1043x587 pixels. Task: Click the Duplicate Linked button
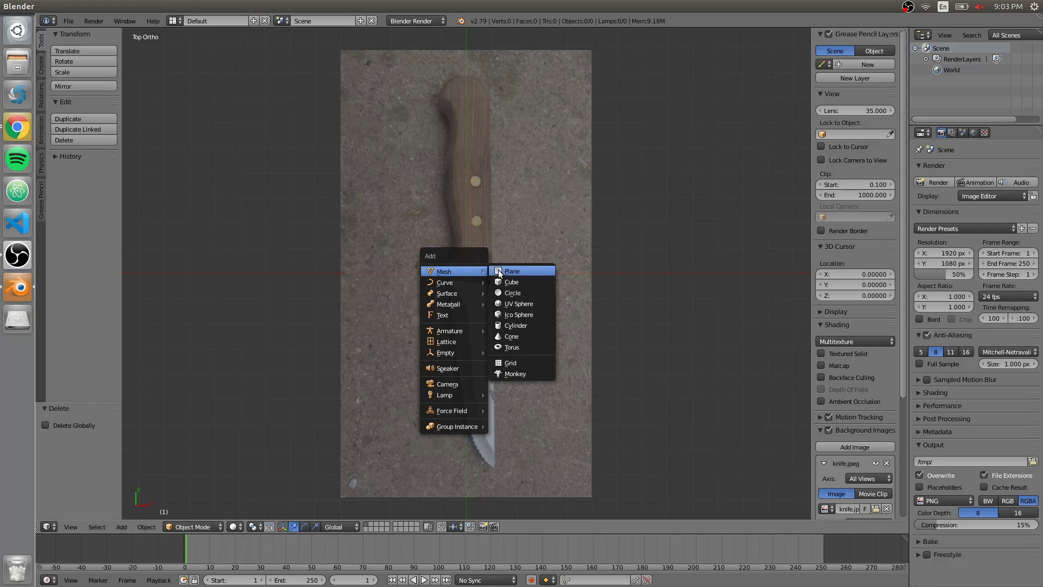(x=84, y=129)
